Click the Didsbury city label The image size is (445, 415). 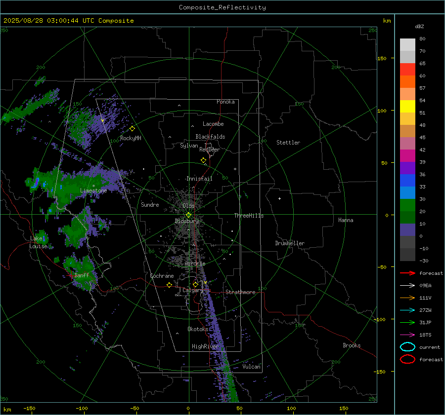pos(186,221)
